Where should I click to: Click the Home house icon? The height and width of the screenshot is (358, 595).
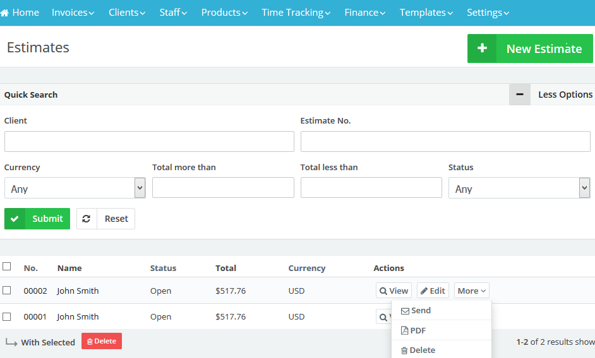tap(5, 13)
